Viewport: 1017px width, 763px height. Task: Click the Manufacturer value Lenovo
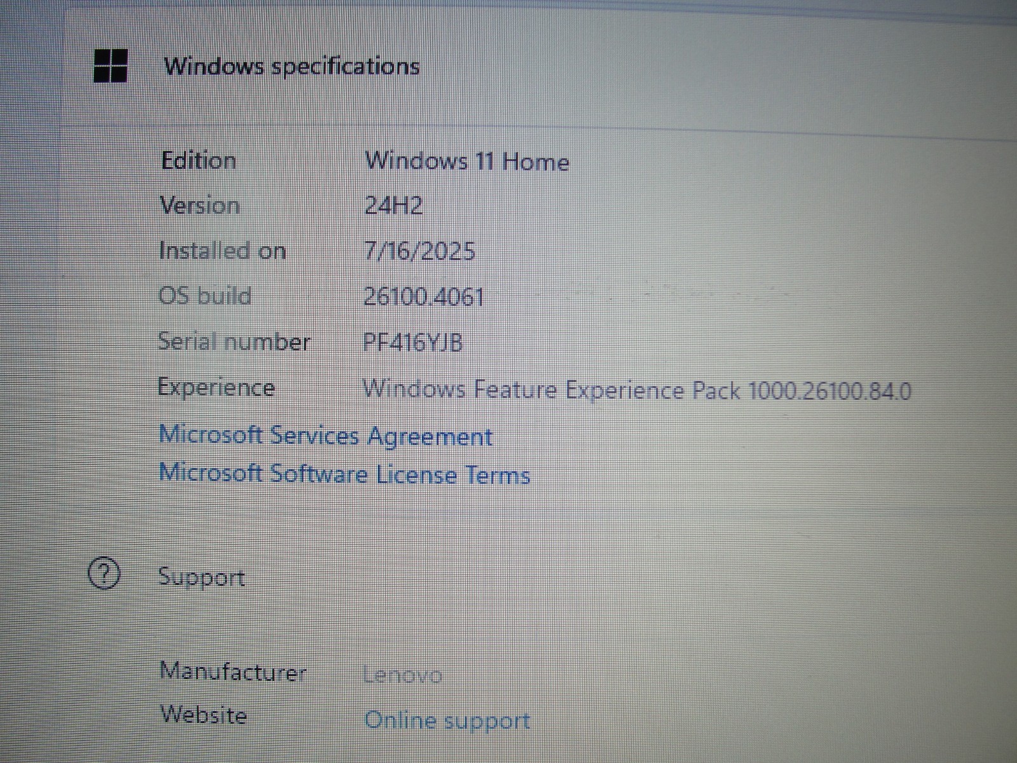click(x=402, y=675)
